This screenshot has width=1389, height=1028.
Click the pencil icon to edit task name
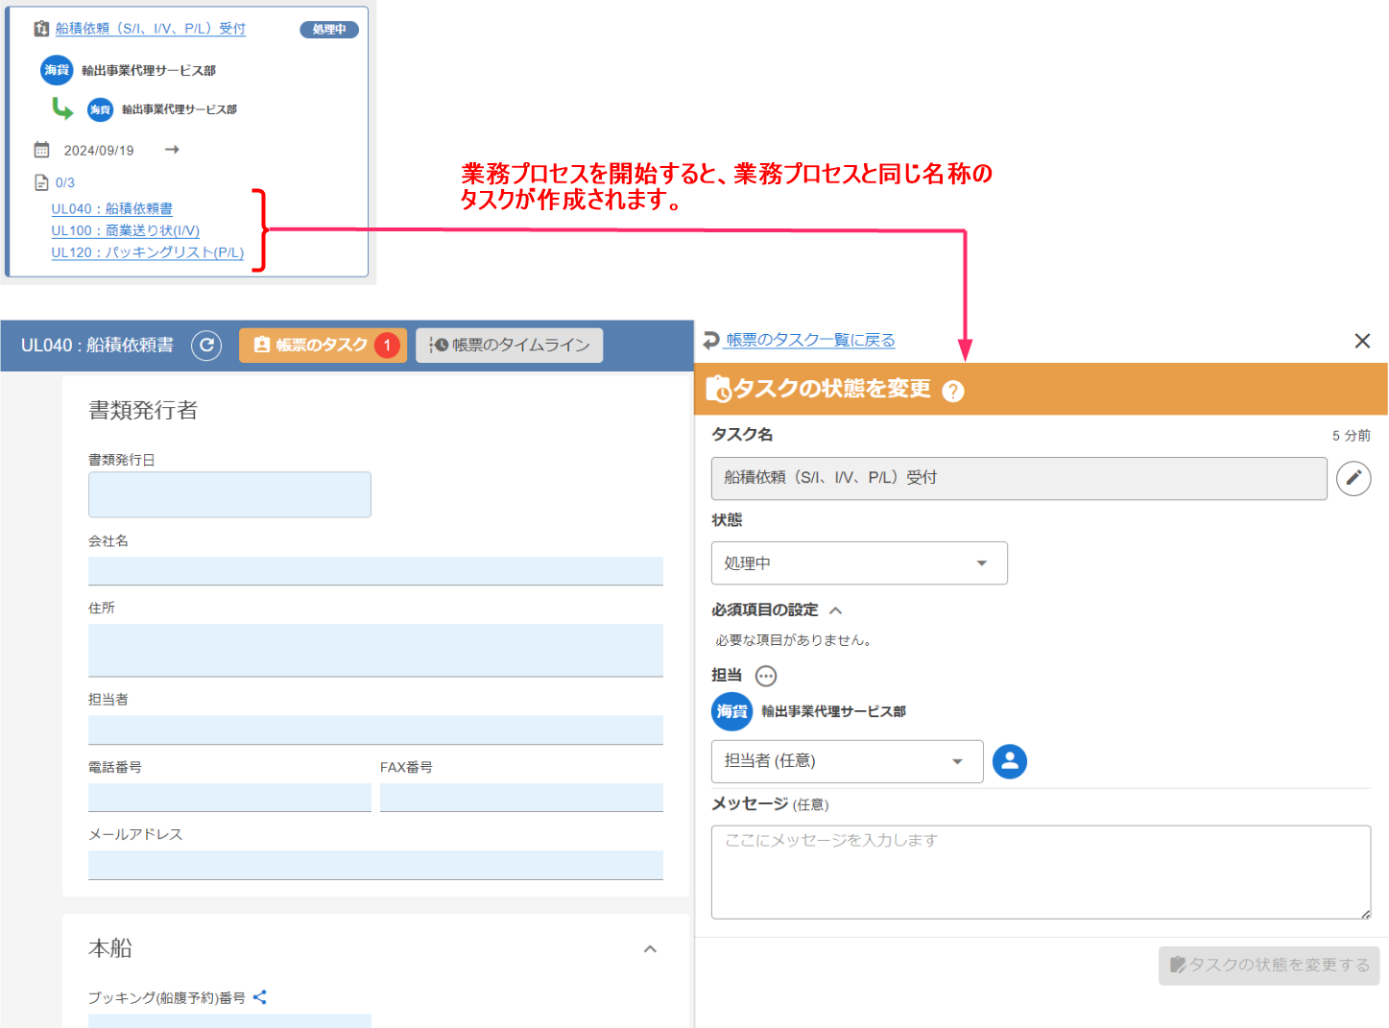1353,478
